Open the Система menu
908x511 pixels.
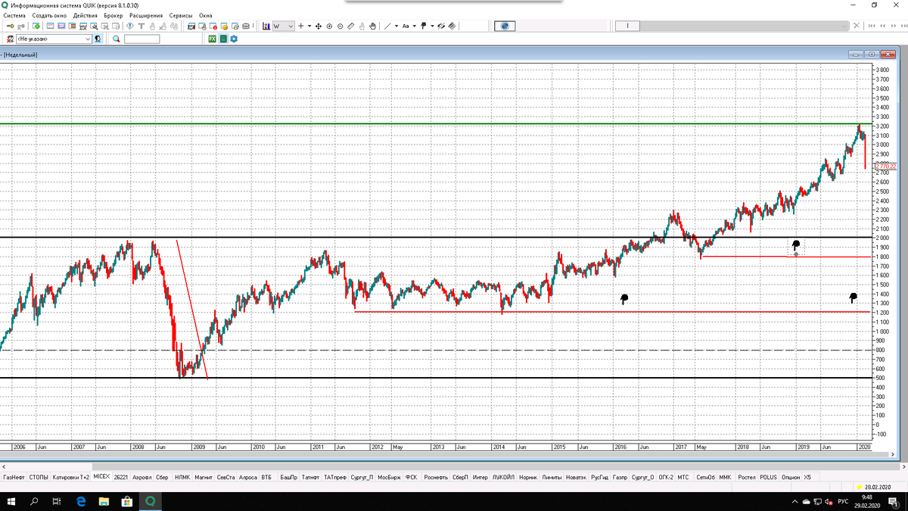click(x=14, y=15)
